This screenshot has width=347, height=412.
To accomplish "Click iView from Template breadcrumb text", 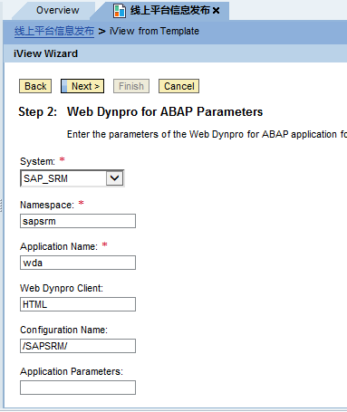I will (154, 31).
